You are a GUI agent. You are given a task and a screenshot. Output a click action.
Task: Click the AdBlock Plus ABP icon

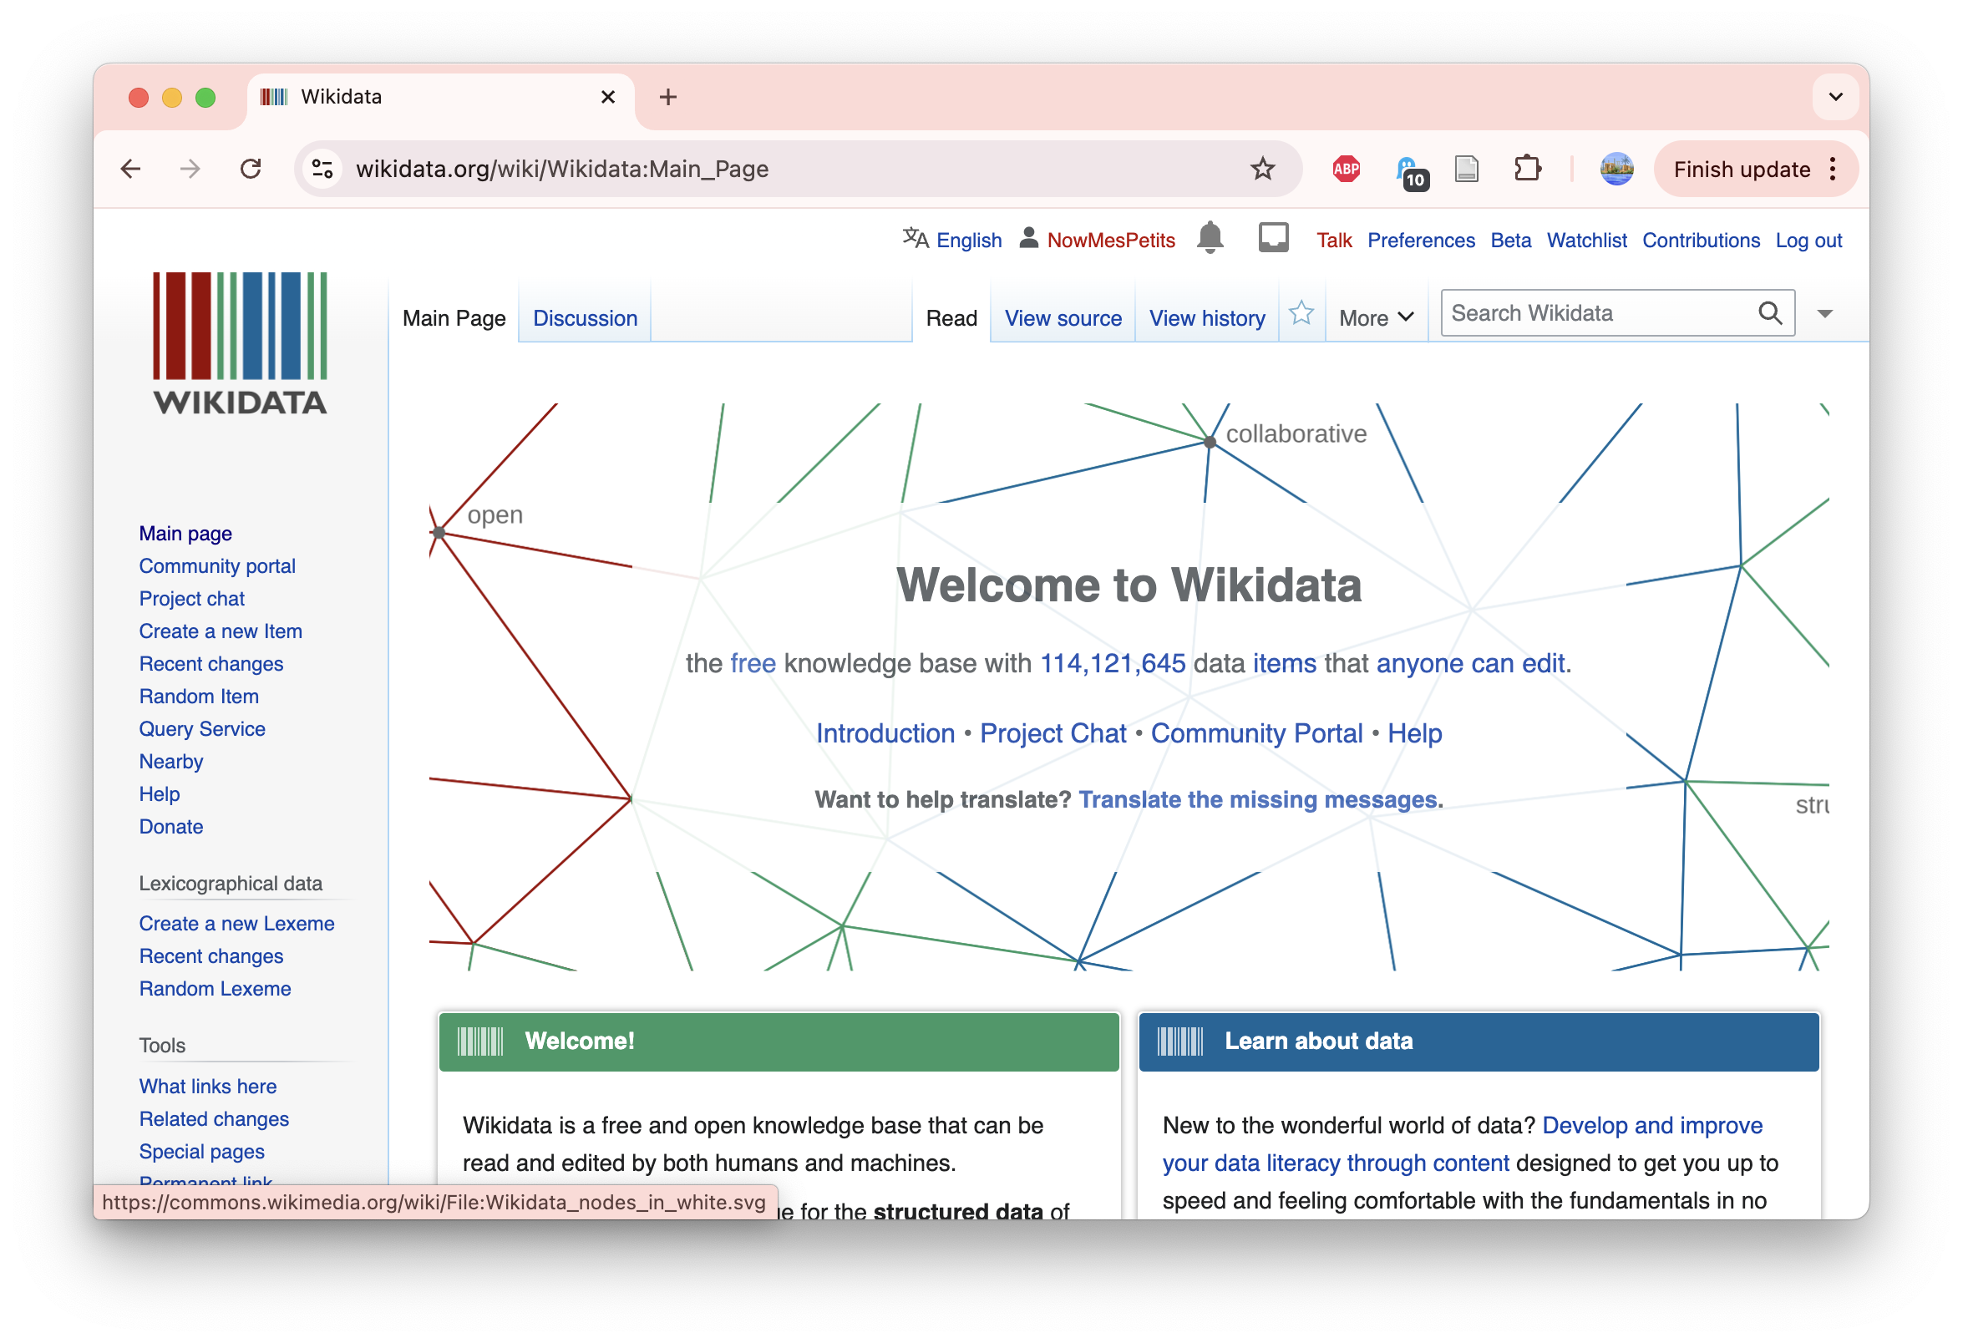pyautogui.click(x=1347, y=169)
